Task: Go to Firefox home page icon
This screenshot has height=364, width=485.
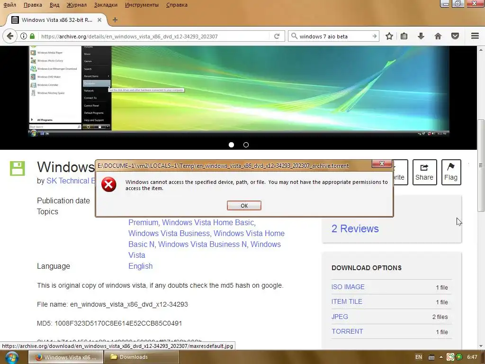Action: click(438, 36)
